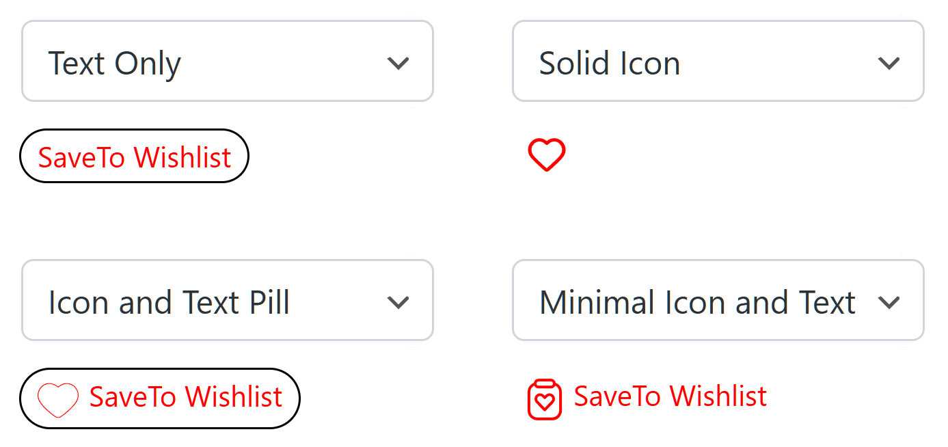The image size is (948, 447).
Task: Click the jar-with-heart wishlist icon
Action: click(x=544, y=399)
